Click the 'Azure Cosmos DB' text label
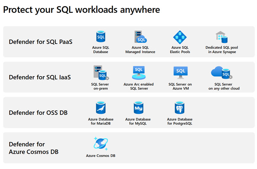Viewport: 257px width, 169px height. tap(101, 156)
